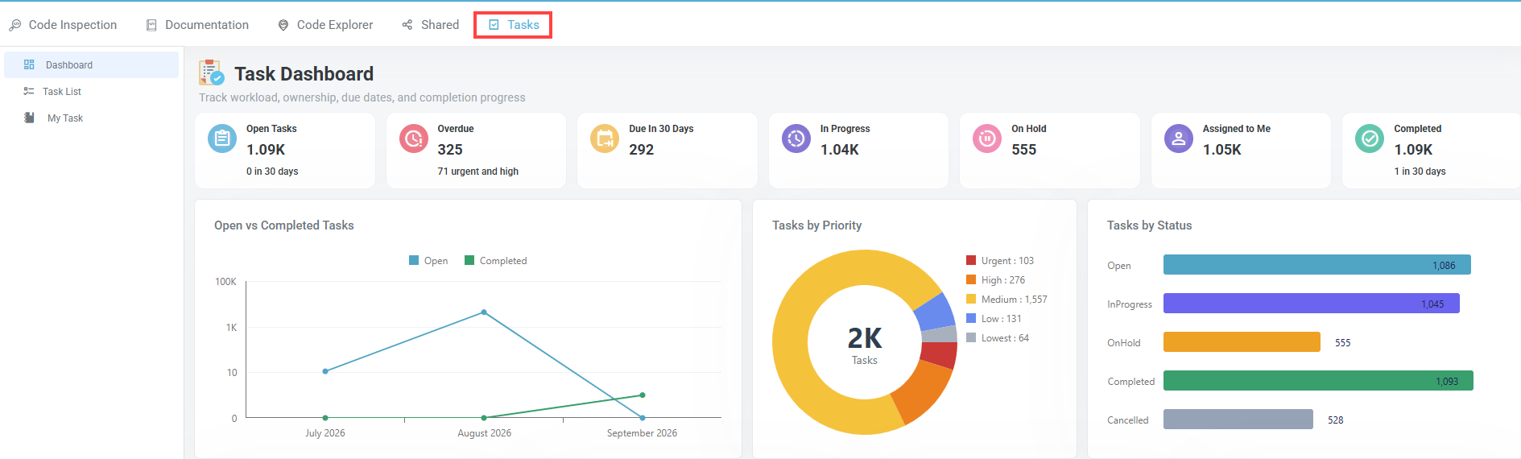
Task: Click the red Urgent donut segment
Action: coord(939,356)
